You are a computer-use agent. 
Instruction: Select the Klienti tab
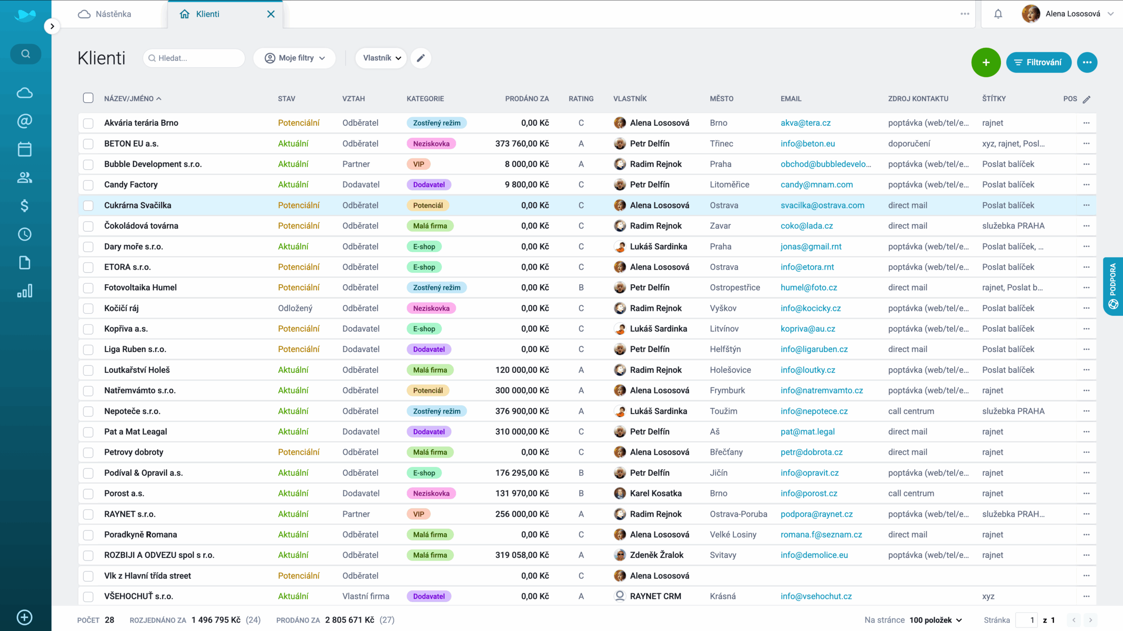[x=207, y=14]
